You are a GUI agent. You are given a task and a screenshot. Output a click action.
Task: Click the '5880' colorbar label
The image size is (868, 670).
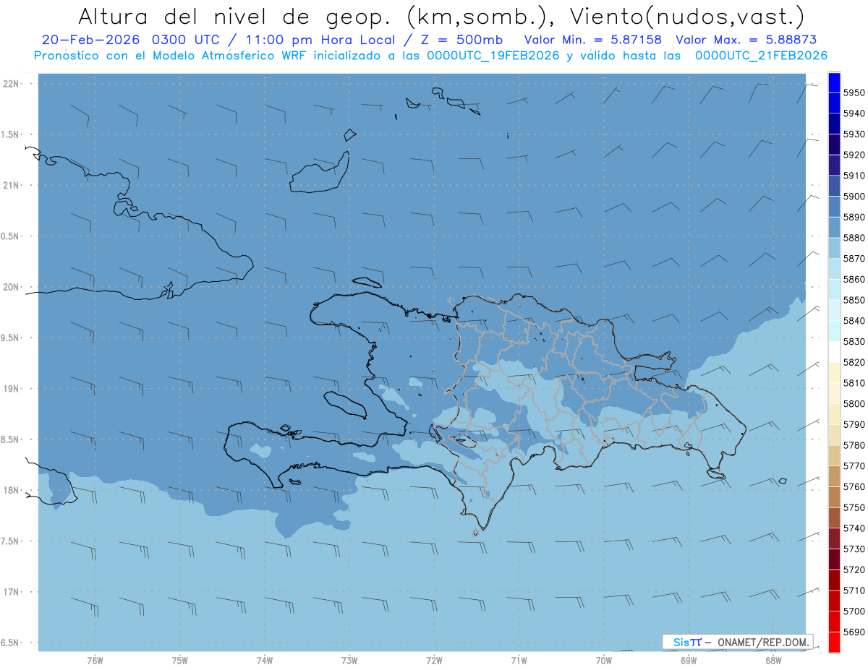tap(854, 238)
